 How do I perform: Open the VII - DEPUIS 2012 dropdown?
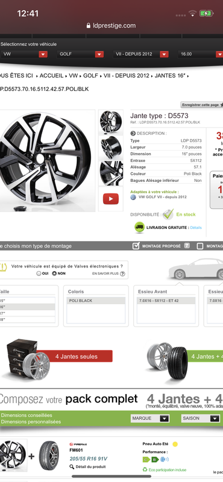(x=141, y=54)
